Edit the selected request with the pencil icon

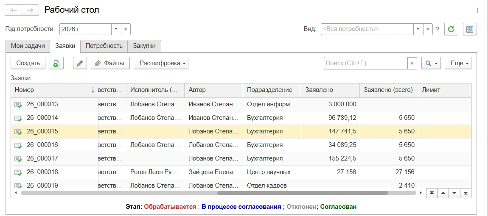80,63
